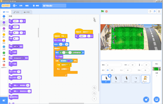Click the sprite y position field

(146, 65)
